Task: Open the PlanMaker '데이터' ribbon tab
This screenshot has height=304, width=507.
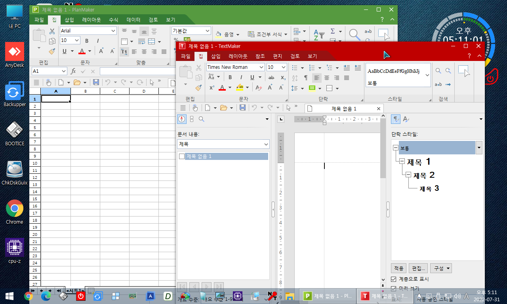Action: click(x=133, y=19)
